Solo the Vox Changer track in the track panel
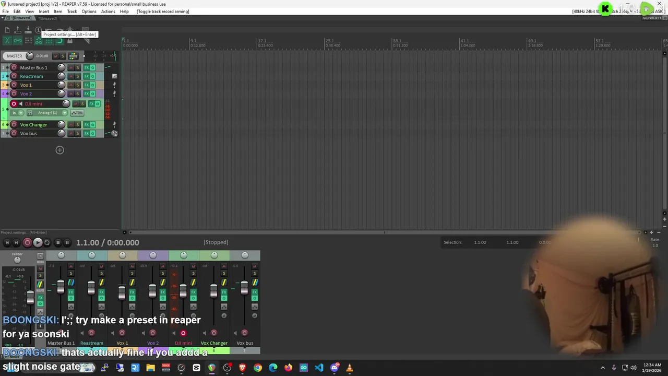 (x=78, y=125)
